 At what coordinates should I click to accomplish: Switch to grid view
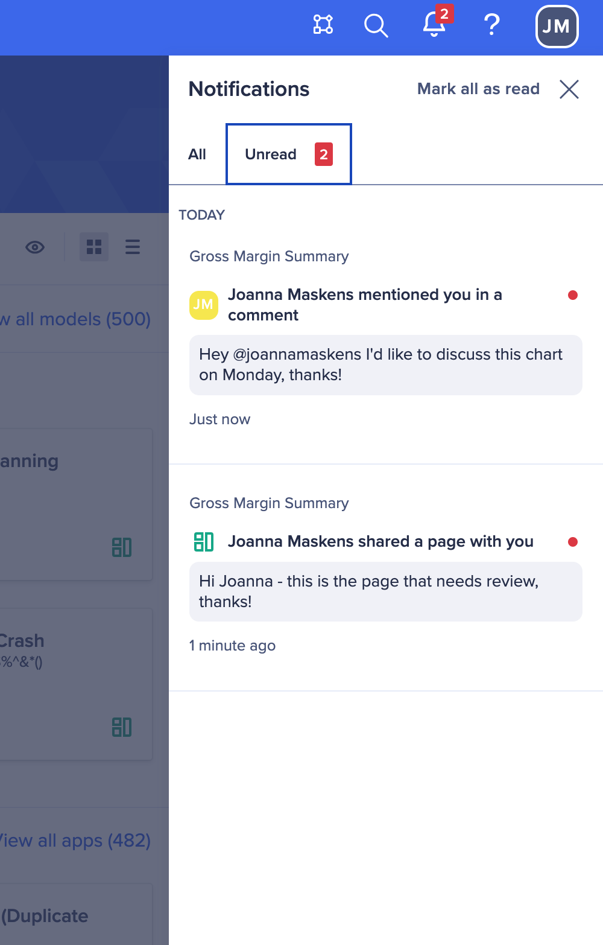tap(94, 247)
